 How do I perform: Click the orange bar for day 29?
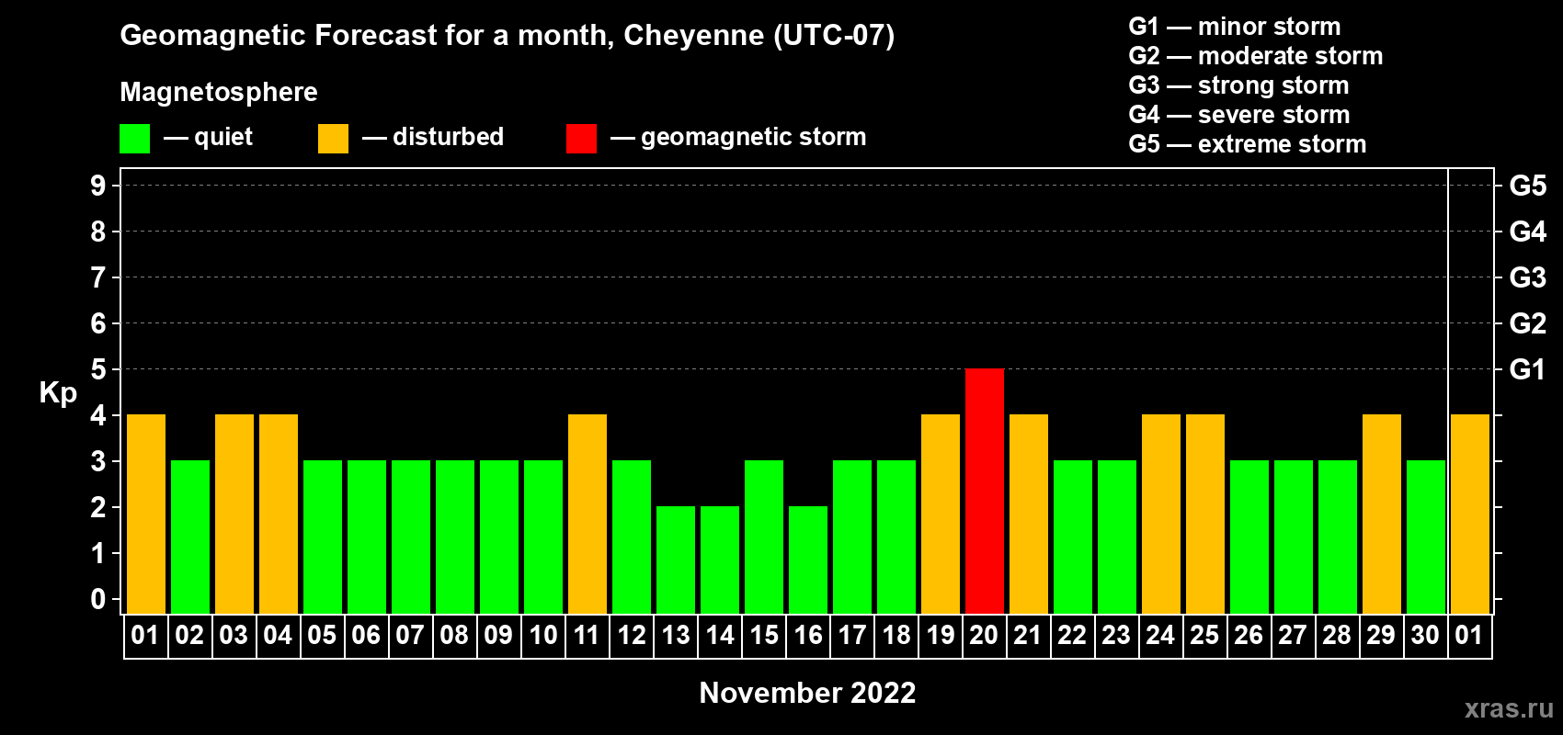coord(1382,514)
